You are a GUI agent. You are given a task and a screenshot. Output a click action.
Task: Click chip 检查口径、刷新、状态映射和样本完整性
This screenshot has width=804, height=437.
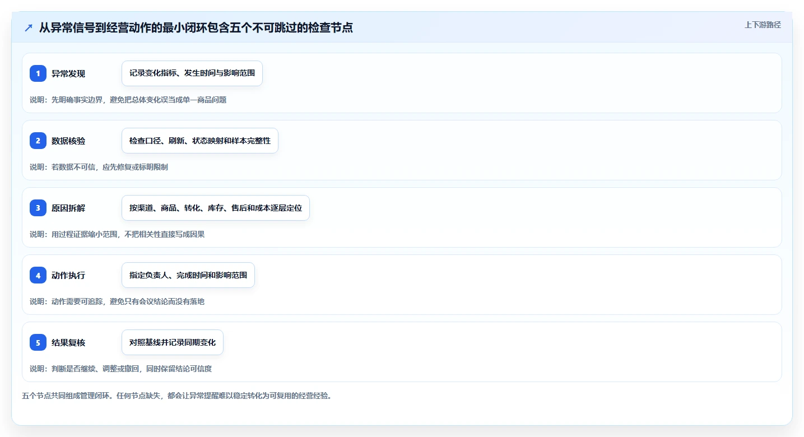200,141
